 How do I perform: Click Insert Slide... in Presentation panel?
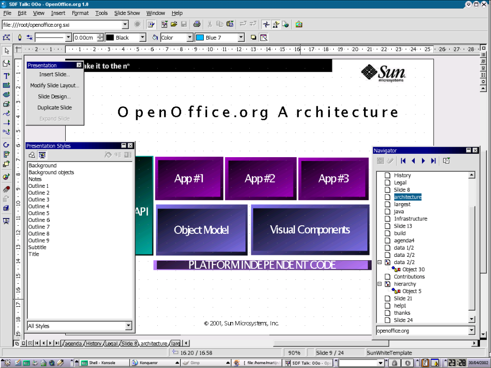tap(54, 74)
